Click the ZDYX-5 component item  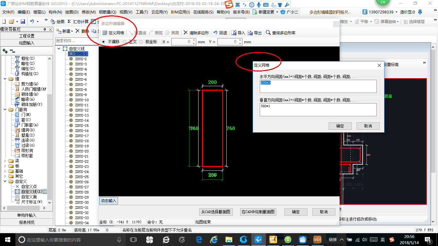tap(81, 74)
